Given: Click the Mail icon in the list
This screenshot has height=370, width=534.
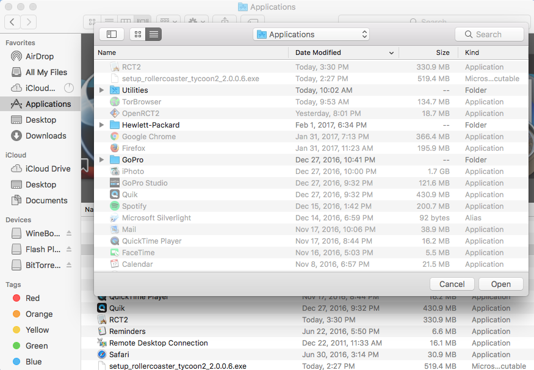Looking at the screenshot, I should (x=115, y=229).
